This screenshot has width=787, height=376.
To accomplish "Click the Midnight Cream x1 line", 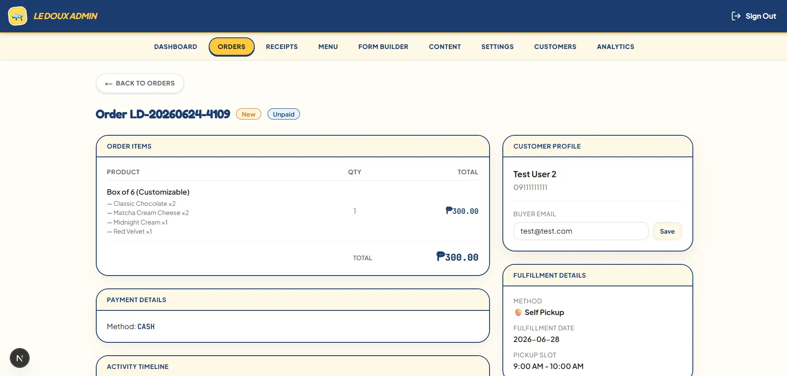I will click(x=137, y=222).
